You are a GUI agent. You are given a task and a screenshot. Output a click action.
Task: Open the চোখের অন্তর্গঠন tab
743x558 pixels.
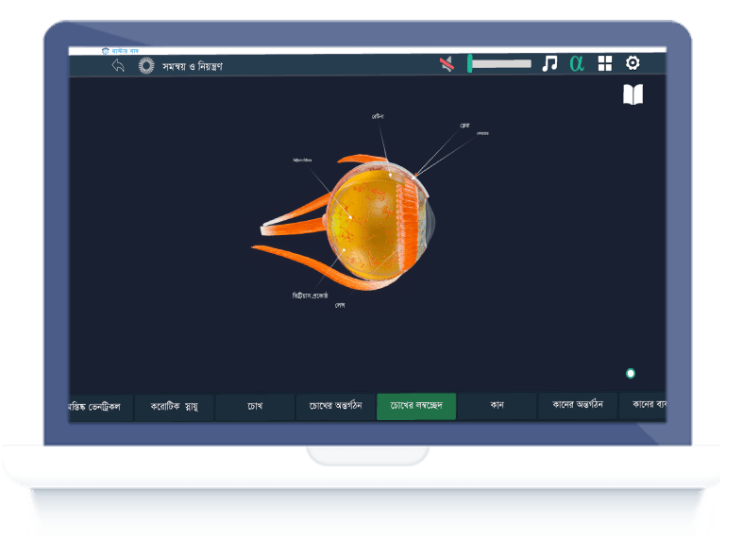point(335,407)
